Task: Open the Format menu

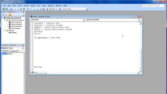Action: 26,6
